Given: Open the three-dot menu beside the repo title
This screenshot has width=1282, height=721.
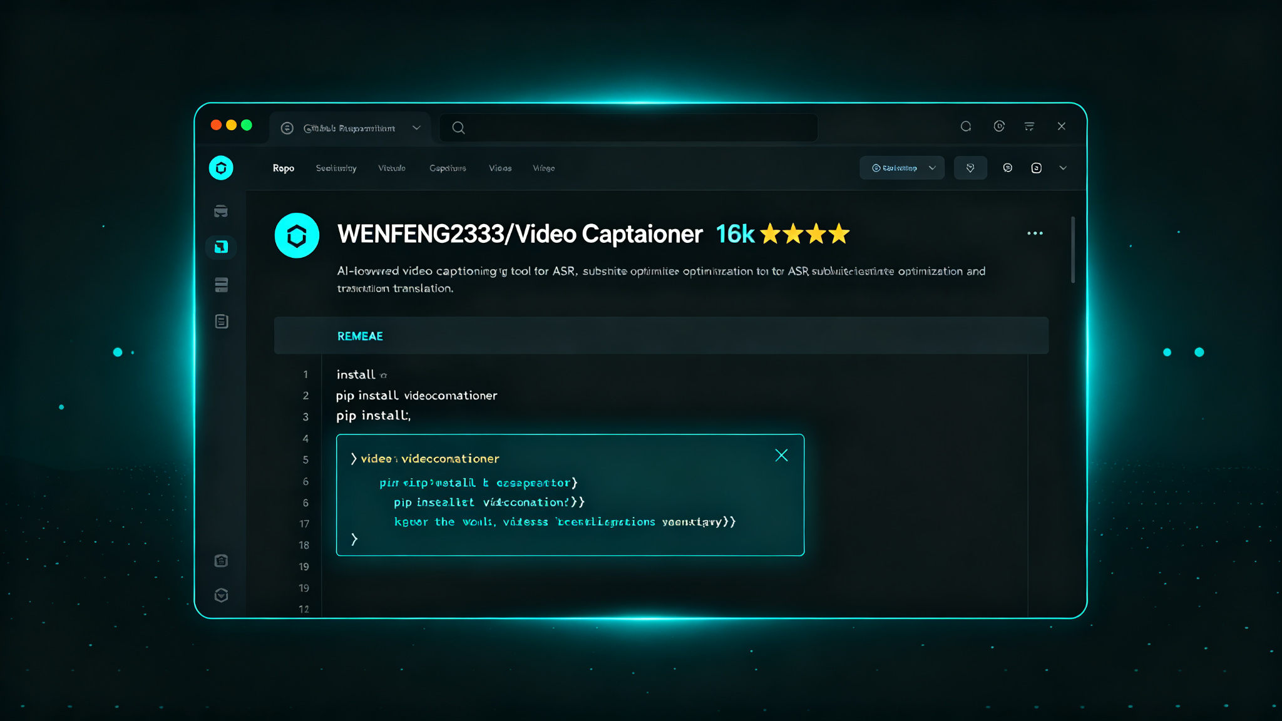Looking at the screenshot, I should pos(1035,233).
